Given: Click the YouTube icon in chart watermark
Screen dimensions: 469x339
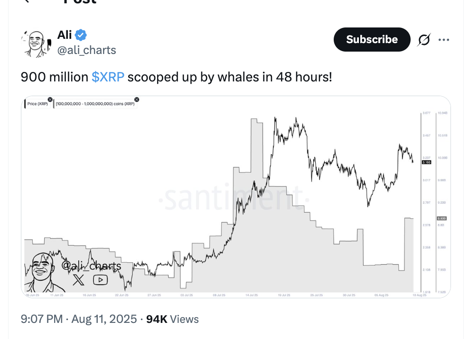Looking at the screenshot, I should pos(100,280).
